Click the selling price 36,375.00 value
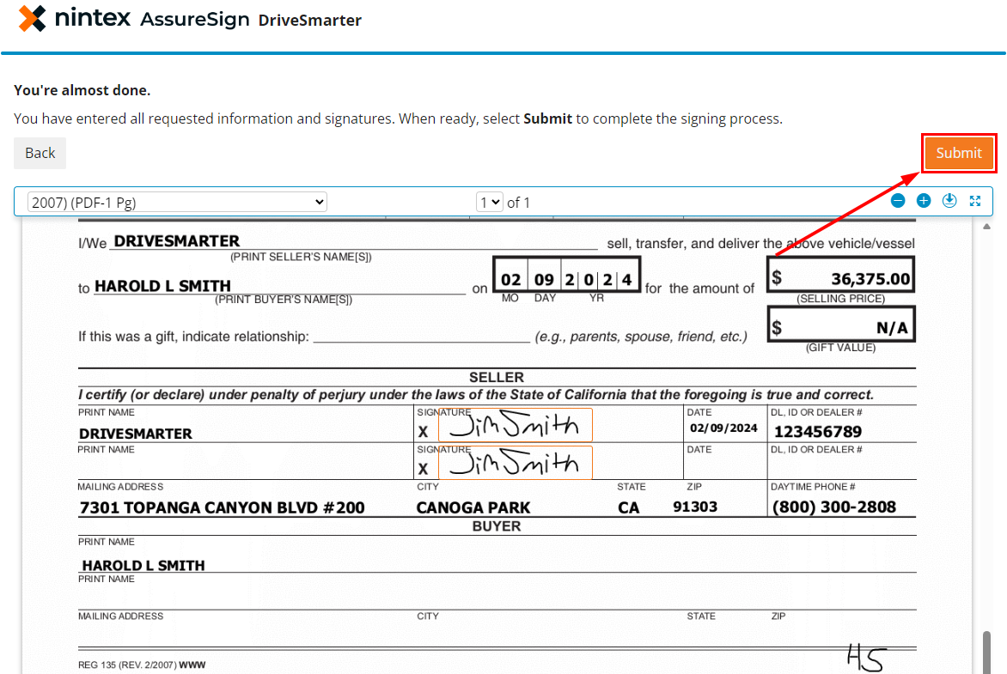 pyautogui.click(x=870, y=278)
